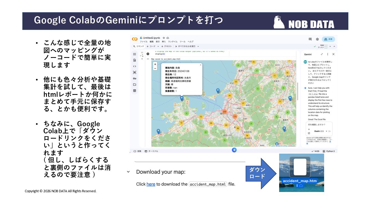Collapse the Gemini panel with the shrink icon
This screenshot has height=208, width=371.
322,54
